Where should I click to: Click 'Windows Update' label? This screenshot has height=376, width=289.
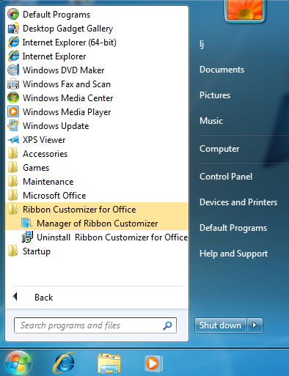(x=56, y=126)
